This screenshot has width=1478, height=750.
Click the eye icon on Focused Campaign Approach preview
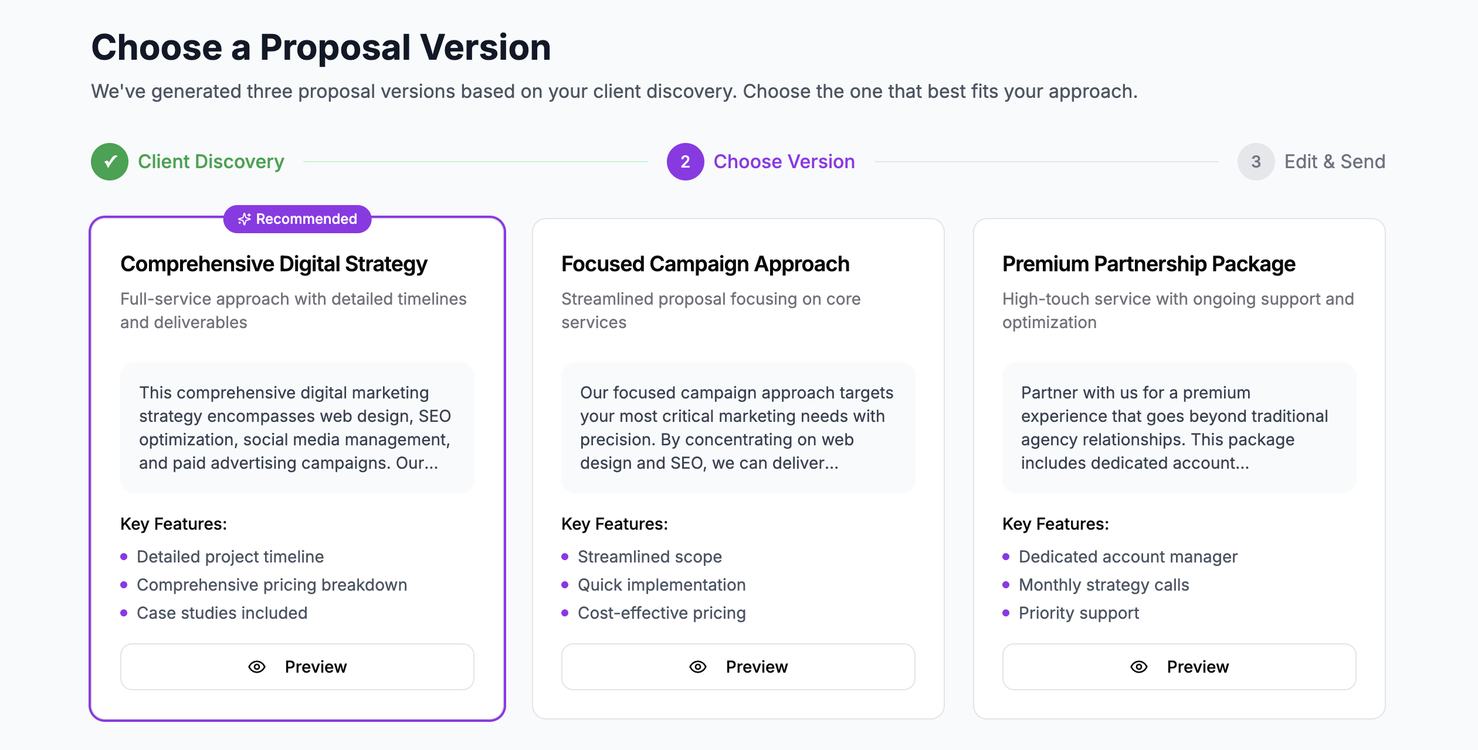tap(697, 666)
